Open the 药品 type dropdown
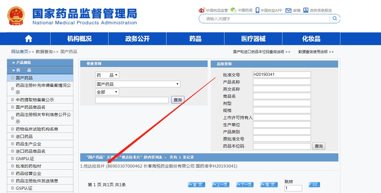This screenshot has height=193, width=381. click(107, 75)
